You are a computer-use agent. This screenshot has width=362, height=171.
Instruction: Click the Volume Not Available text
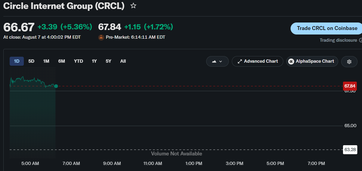coord(176,154)
